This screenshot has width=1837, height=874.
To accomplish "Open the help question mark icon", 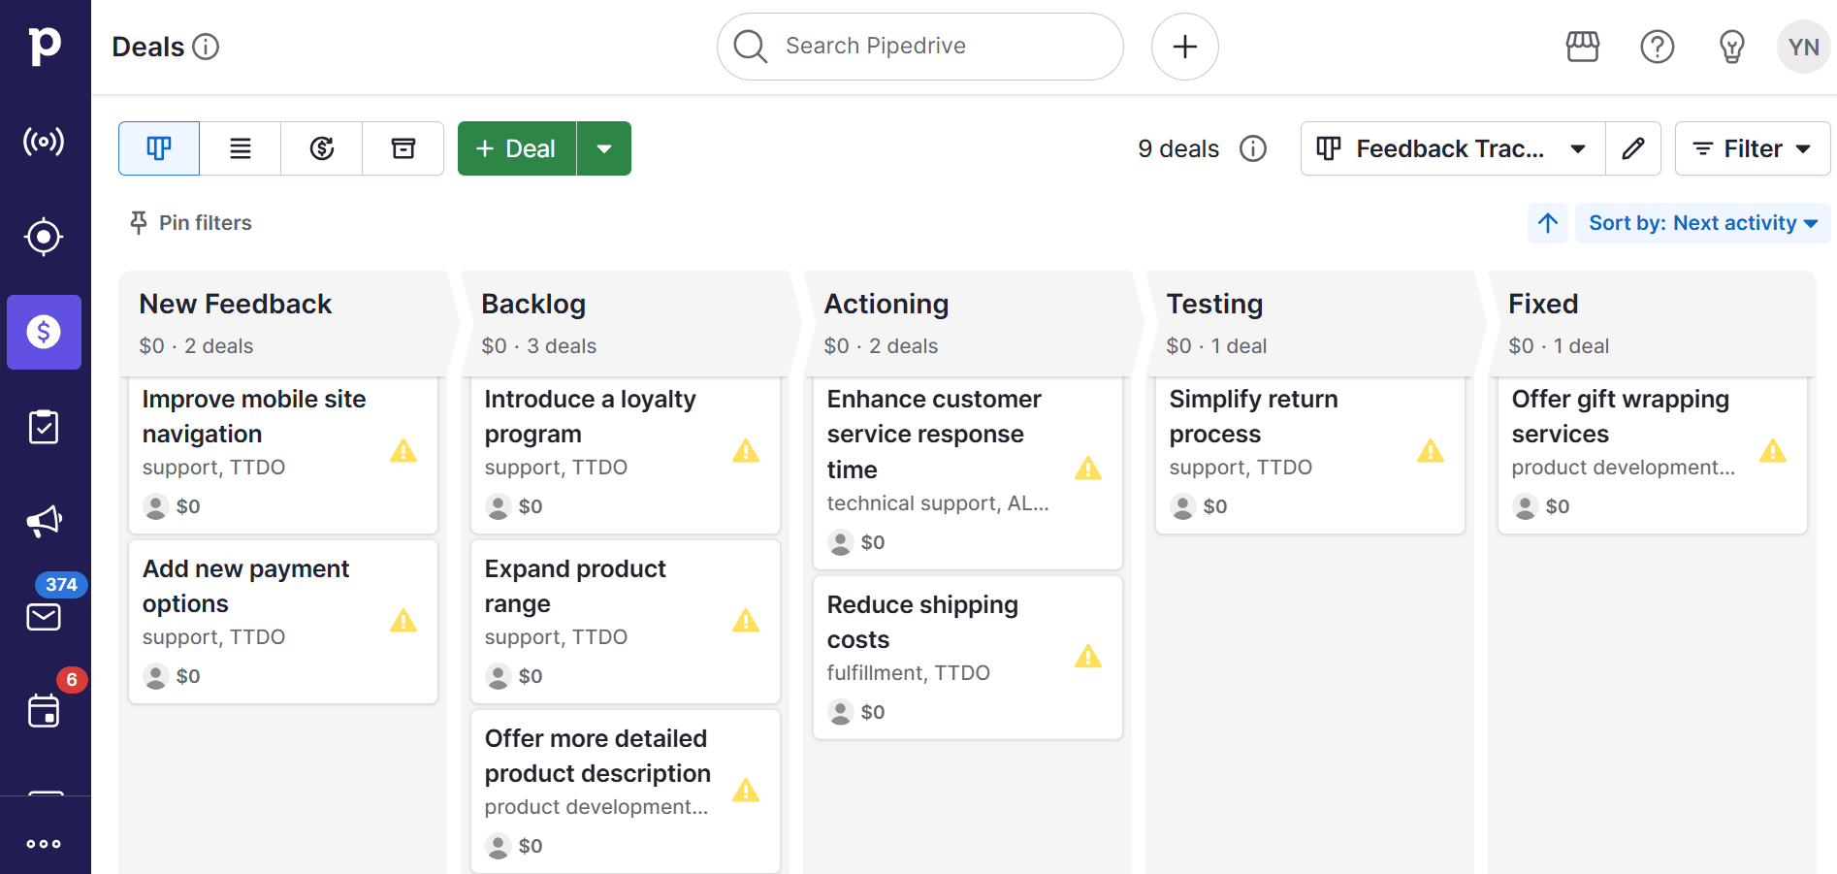I will pos(1658,46).
